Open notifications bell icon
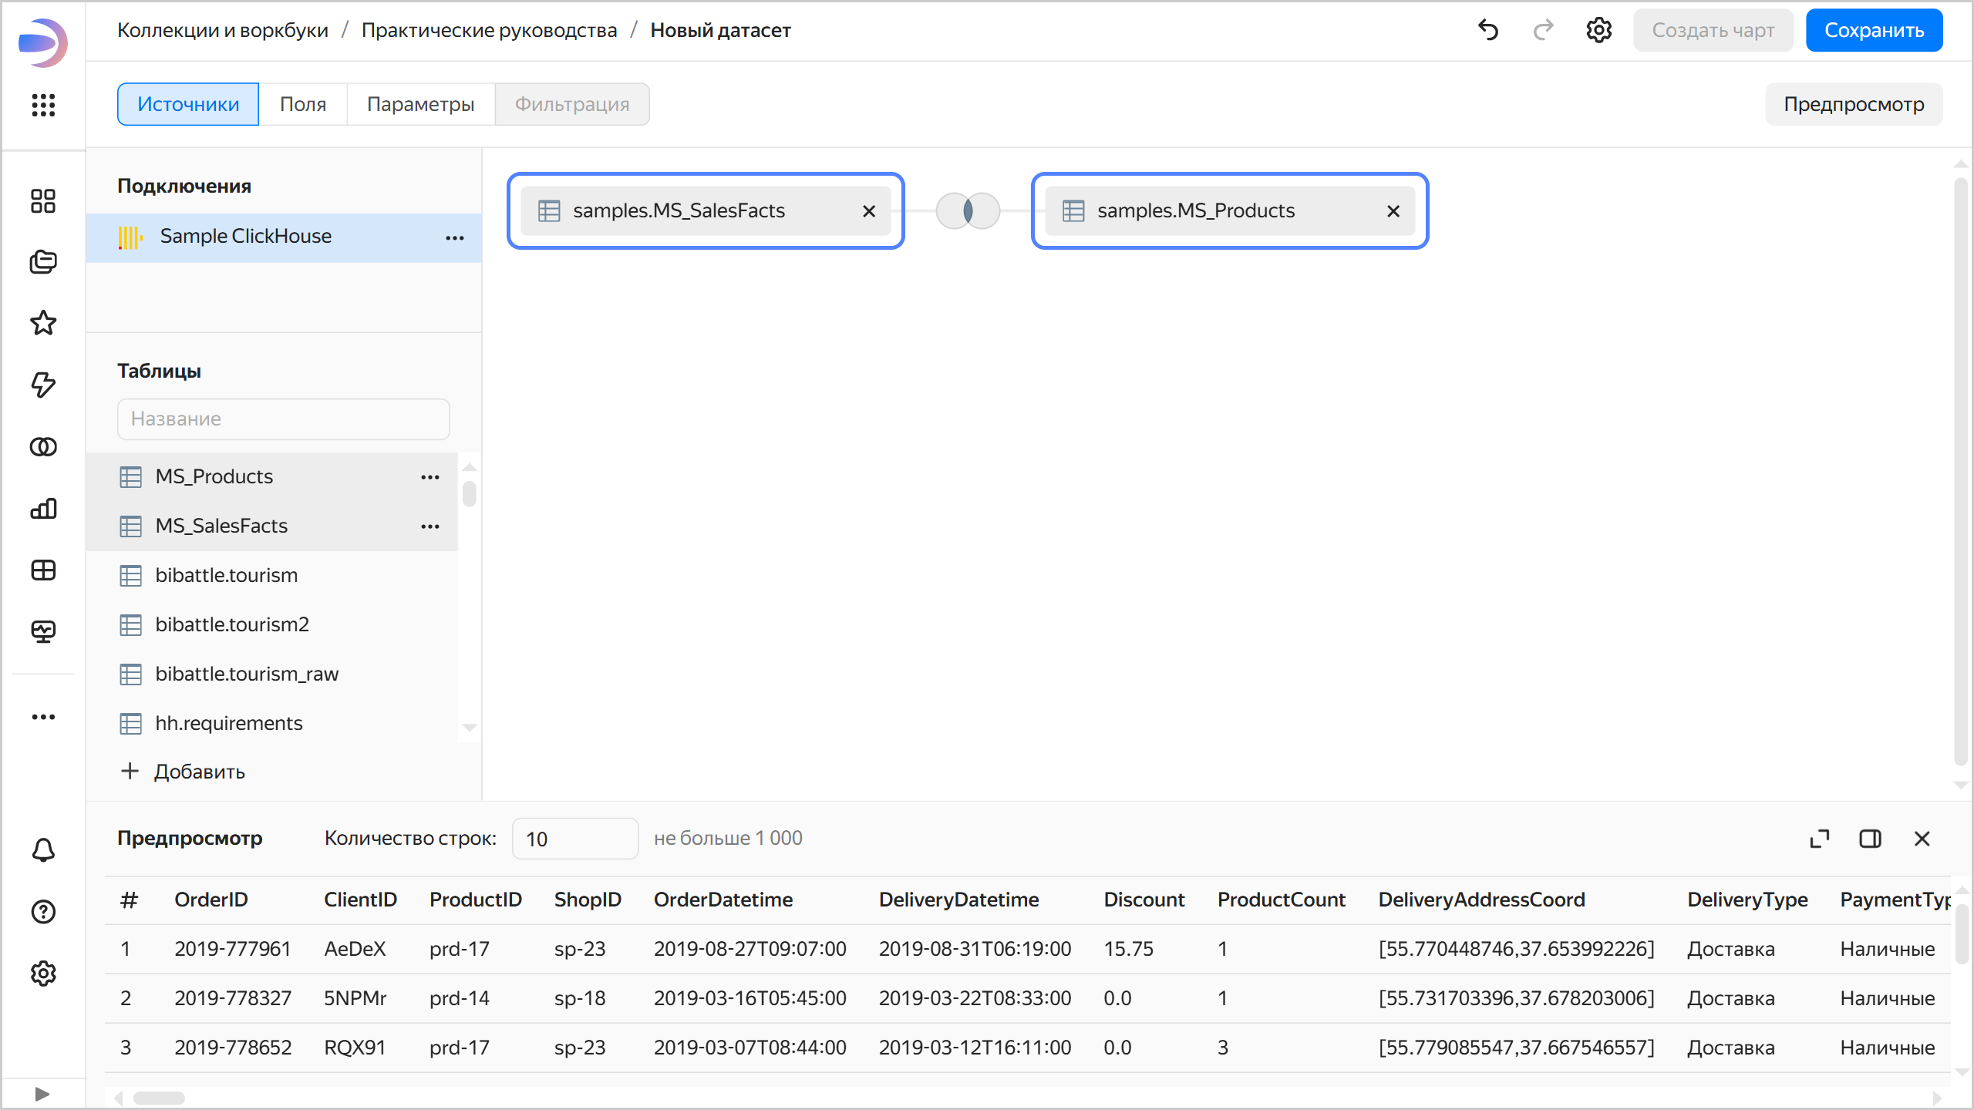Image resolution: width=1974 pixels, height=1110 pixels. click(x=43, y=850)
